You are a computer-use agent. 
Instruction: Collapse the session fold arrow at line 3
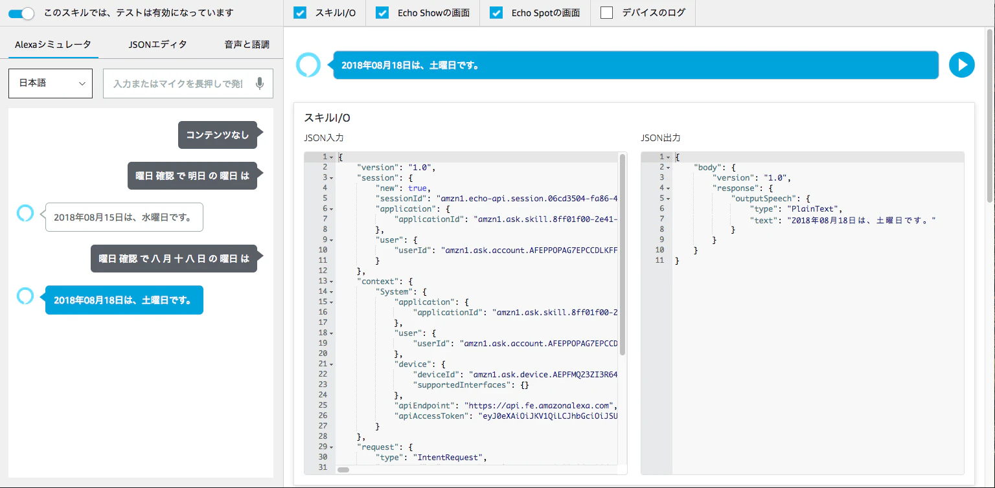331,178
